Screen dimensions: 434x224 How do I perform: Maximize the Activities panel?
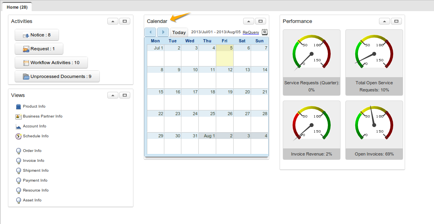pos(125,21)
